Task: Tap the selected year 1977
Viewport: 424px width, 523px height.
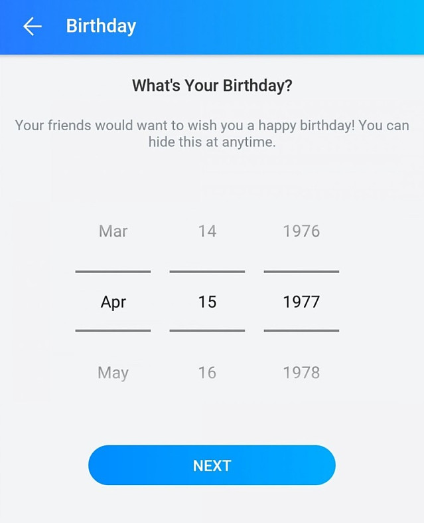Action: click(301, 302)
